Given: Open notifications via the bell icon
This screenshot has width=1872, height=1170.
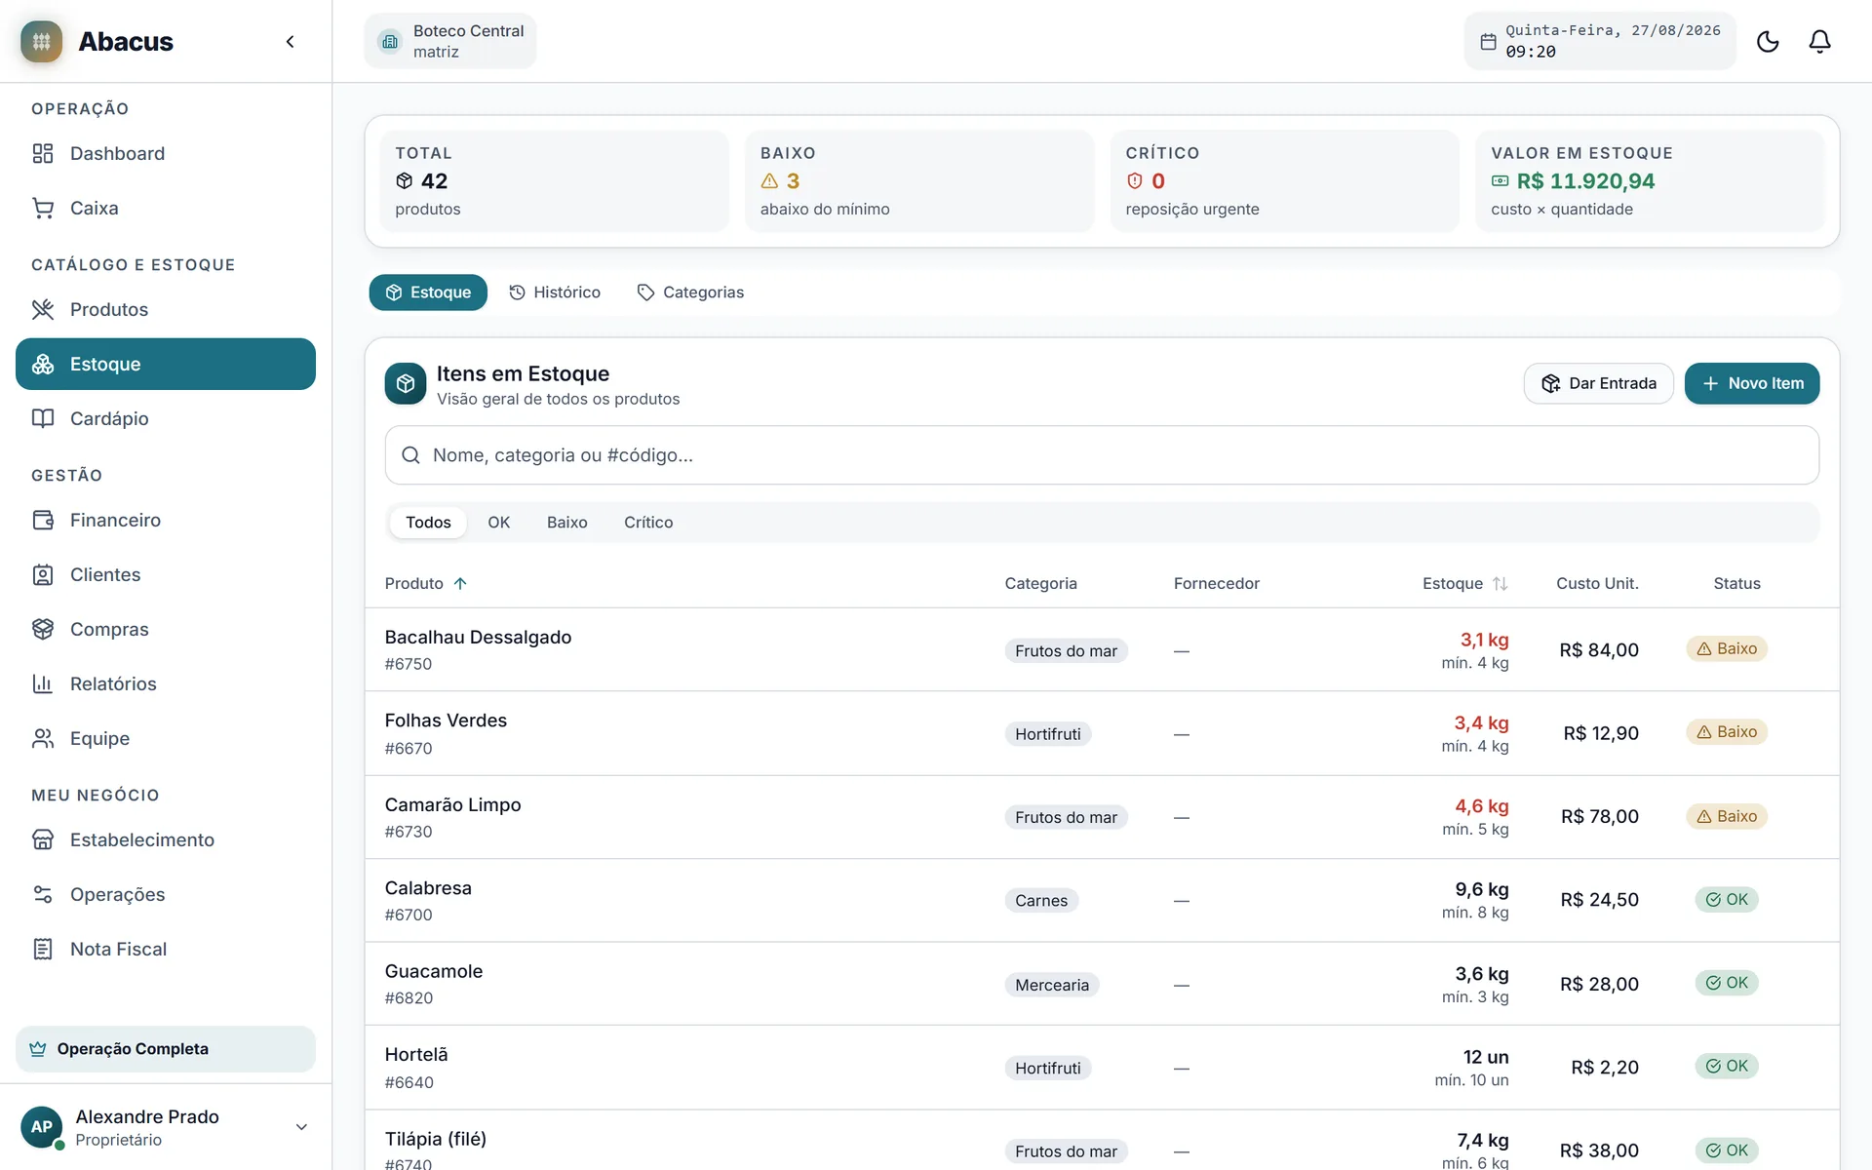Looking at the screenshot, I should (x=1819, y=41).
